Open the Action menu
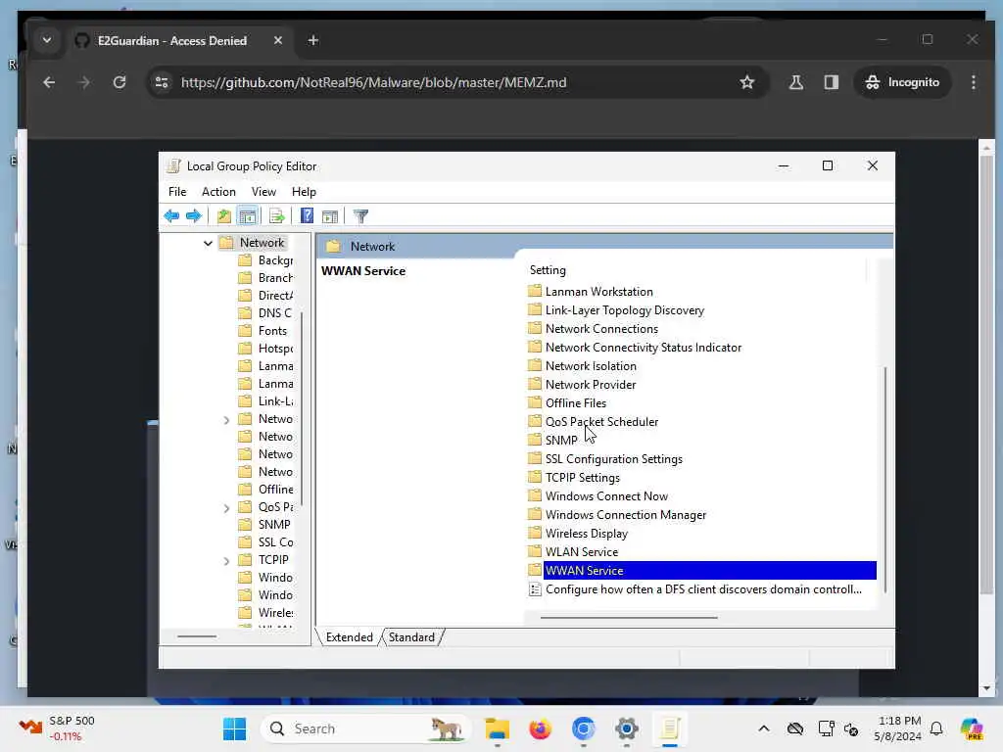The height and width of the screenshot is (752, 1003). tap(218, 192)
